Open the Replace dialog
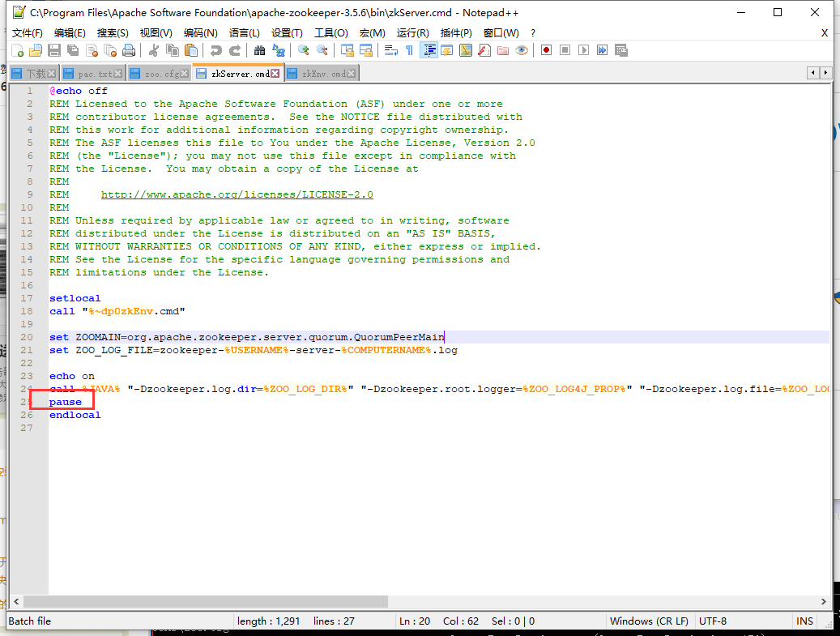 (278, 50)
